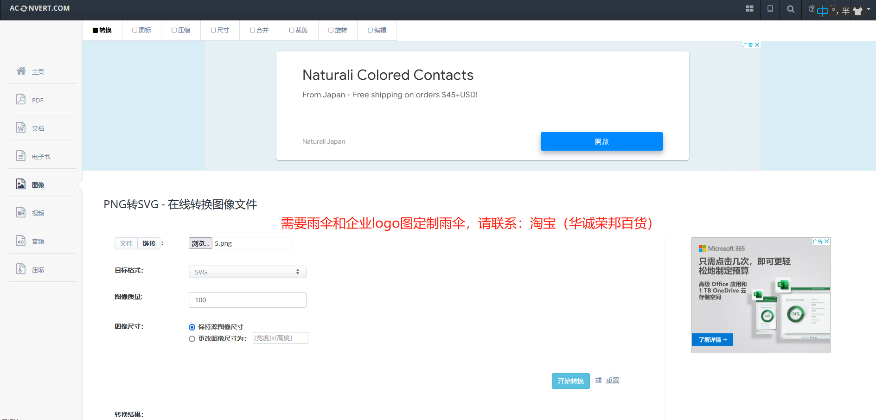Click the apps grid icon top right
Screen dimensions: 876x420
coord(749,9)
